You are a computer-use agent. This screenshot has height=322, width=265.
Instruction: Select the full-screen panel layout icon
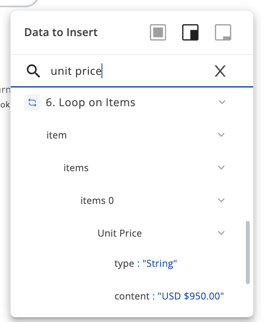158,33
